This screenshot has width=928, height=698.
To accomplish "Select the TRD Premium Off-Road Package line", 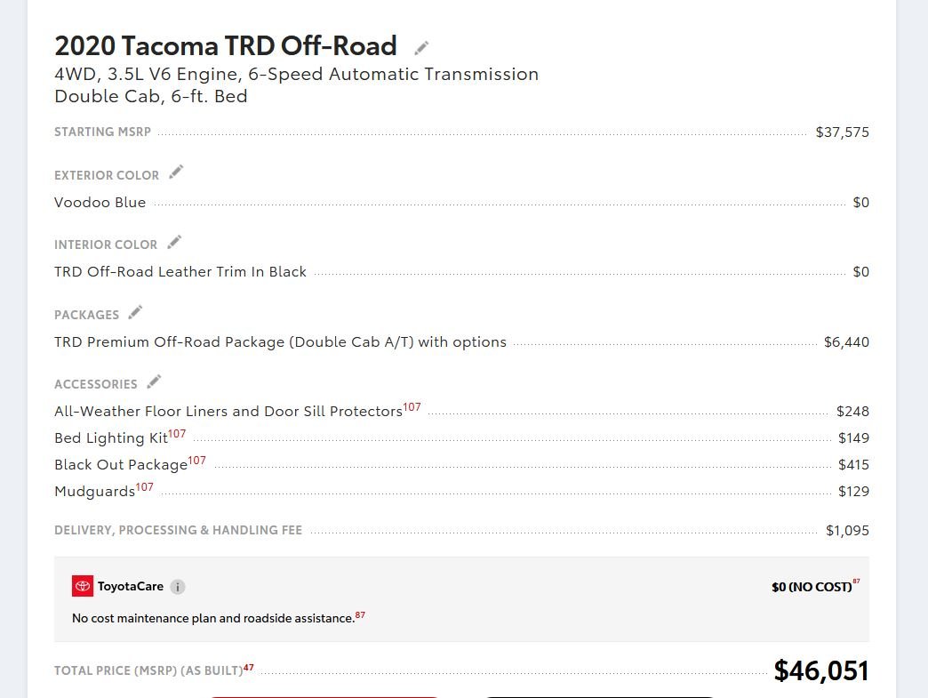I will click(x=461, y=342).
